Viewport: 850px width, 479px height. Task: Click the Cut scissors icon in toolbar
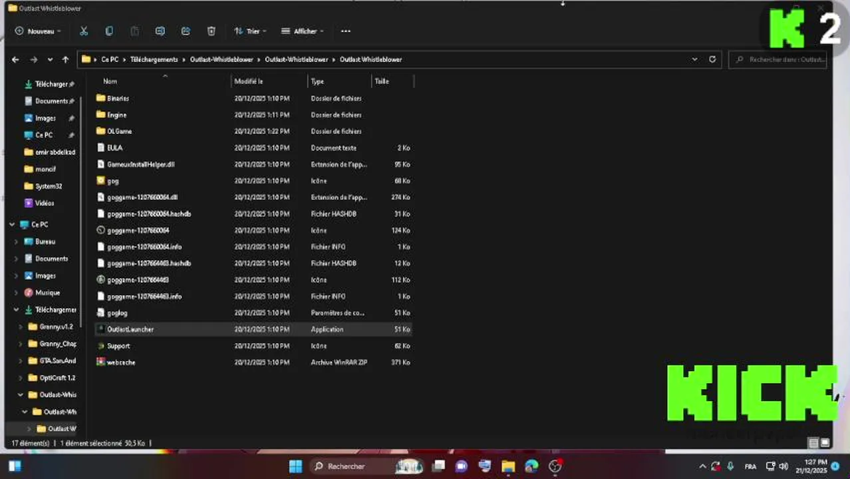[x=84, y=31]
